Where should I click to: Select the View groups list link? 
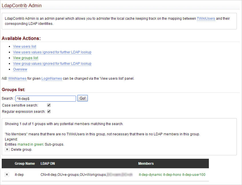coord(25,58)
